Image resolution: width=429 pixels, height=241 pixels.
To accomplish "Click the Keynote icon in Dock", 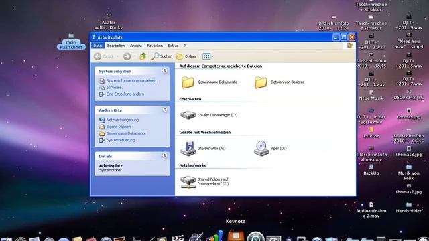I will (235, 235).
